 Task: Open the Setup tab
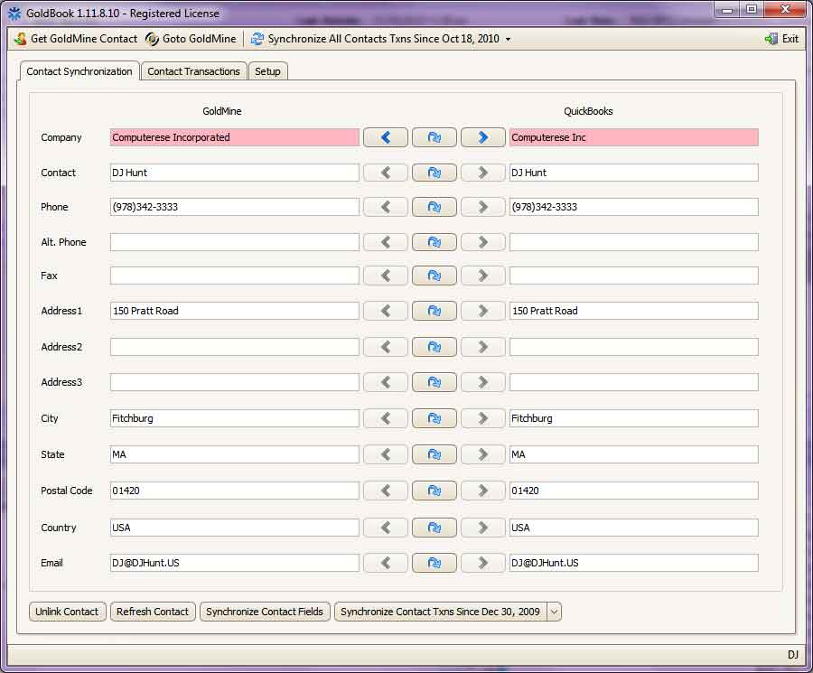point(267,71)
